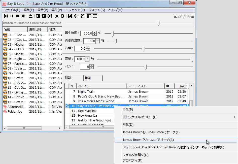Set AB loop point A
The height and width of the screenshot is (164, 238).
(57, 16)
